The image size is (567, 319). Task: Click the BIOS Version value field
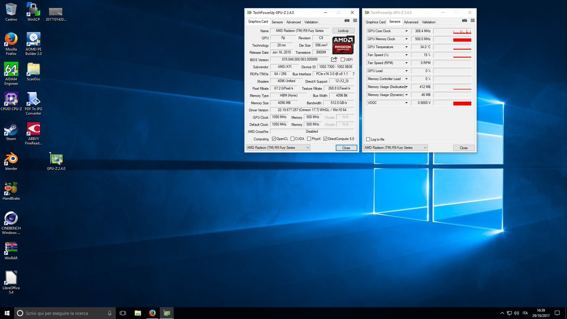point(301,60)
